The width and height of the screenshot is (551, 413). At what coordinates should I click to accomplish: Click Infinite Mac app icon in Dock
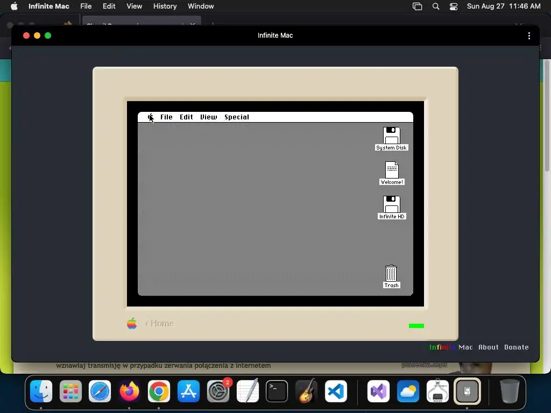tap(467, 391)
